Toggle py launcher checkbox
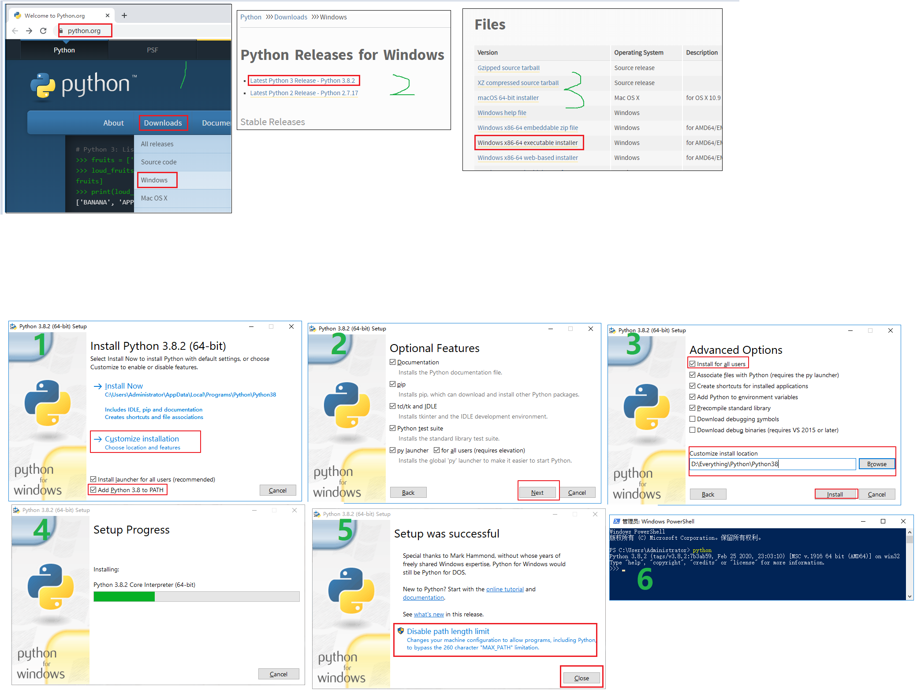The width and height of the screenshot is (917, 697). point(392,450)
